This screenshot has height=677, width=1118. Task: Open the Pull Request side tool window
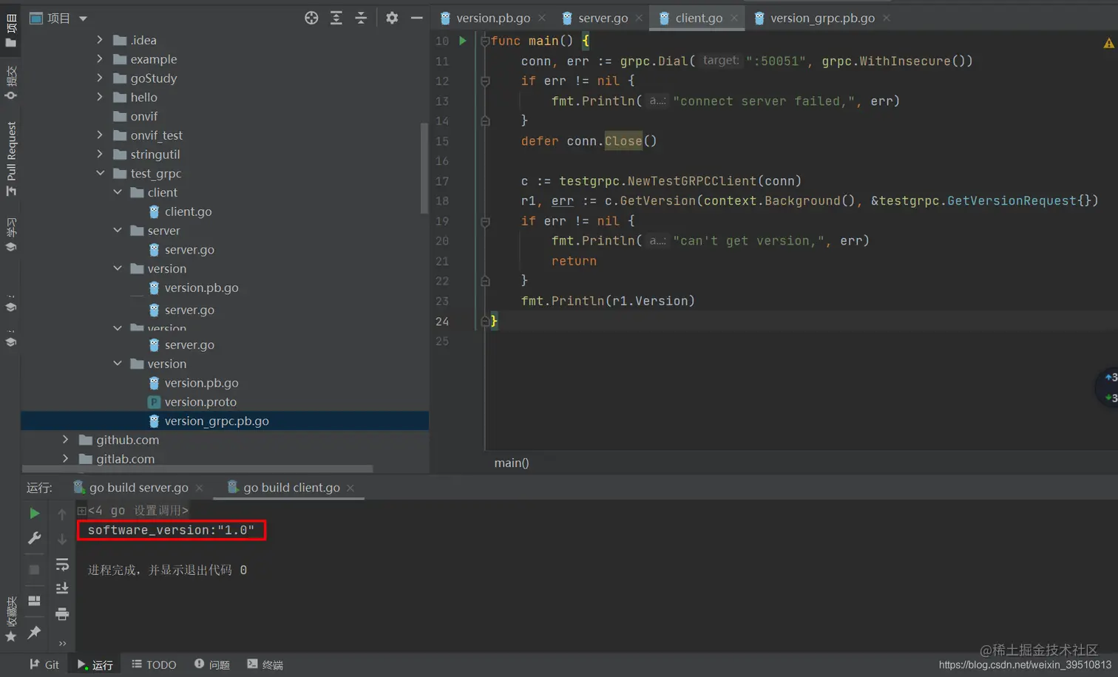pos(11,159)
